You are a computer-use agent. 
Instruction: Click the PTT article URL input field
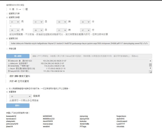pos(91,56)
